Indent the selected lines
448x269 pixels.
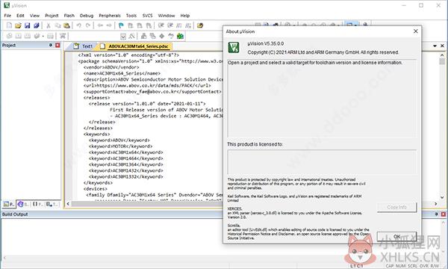161,25
